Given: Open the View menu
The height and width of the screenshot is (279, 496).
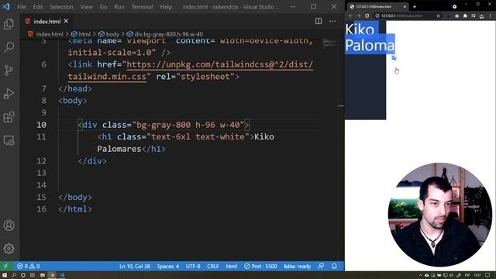Looking at the screenshot, I should (x=86, y=7).
